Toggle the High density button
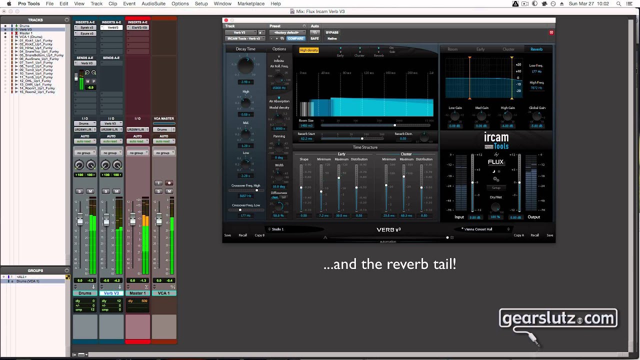Viewport: 640px width, 360px height. coord(309,50)
